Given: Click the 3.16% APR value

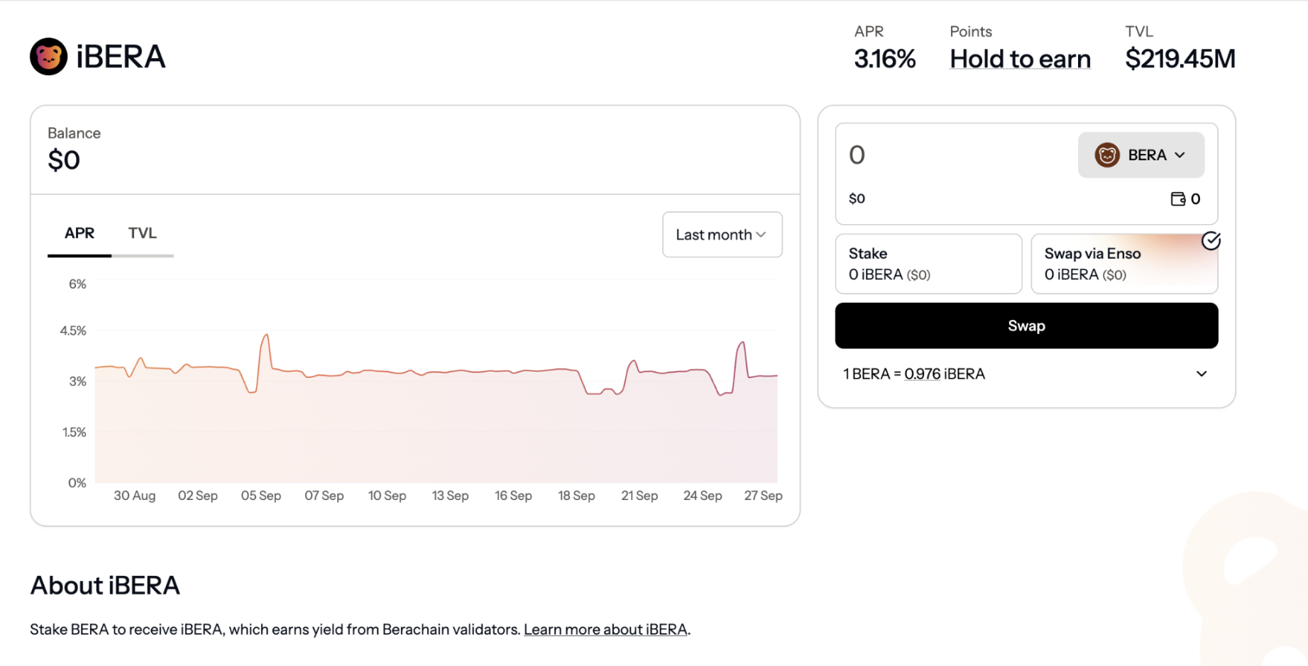Looking at the screenshot, I should coord(884,59).
